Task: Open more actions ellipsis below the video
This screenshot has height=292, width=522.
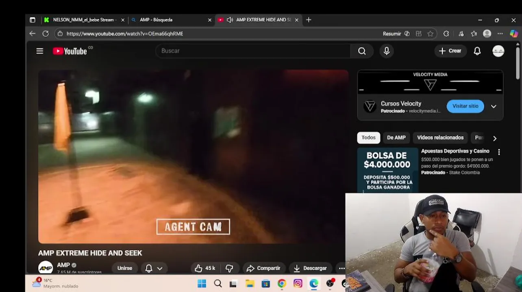Action: pyautogui.click(x=341, y=268)
